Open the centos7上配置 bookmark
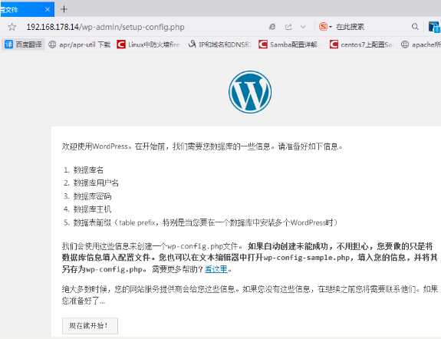This screenshot has height=339, width=441. click(361, 44)
